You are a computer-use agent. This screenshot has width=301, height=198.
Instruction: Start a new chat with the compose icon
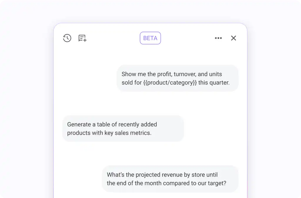[x=82, y=38]
